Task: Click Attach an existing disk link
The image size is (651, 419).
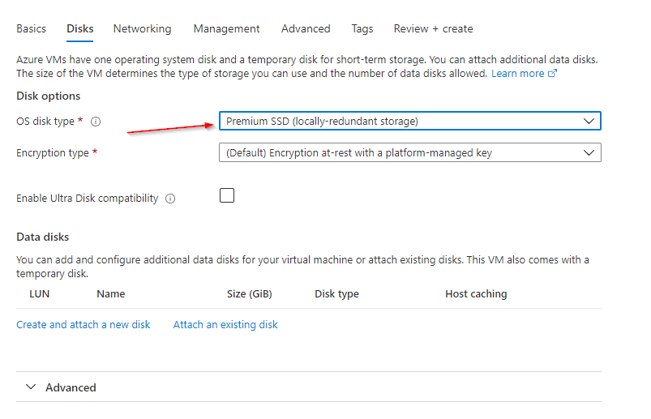Action: coord(225,324)
